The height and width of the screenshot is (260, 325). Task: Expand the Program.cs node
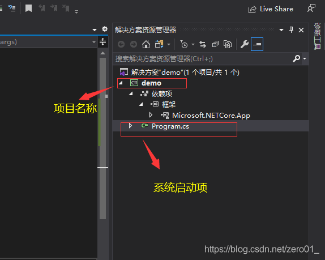(x=130, y=126)
